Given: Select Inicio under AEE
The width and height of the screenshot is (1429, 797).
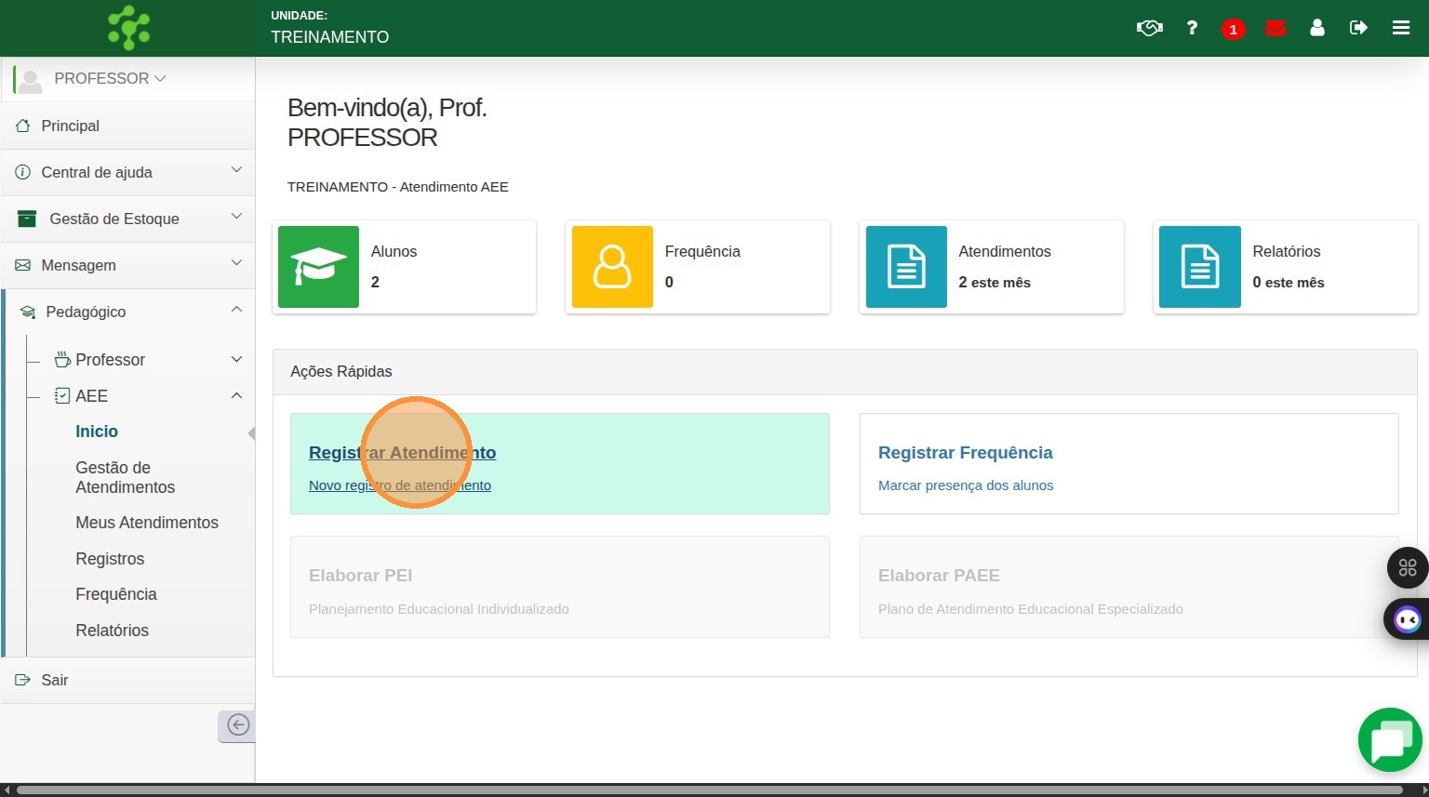Looking at the screenshot, I should (x=97, y=432).
